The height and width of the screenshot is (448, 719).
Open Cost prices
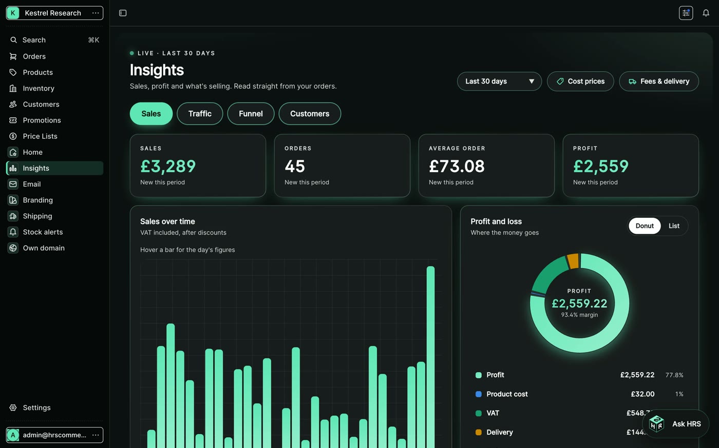pyautogui.click(x=580, y=81)
